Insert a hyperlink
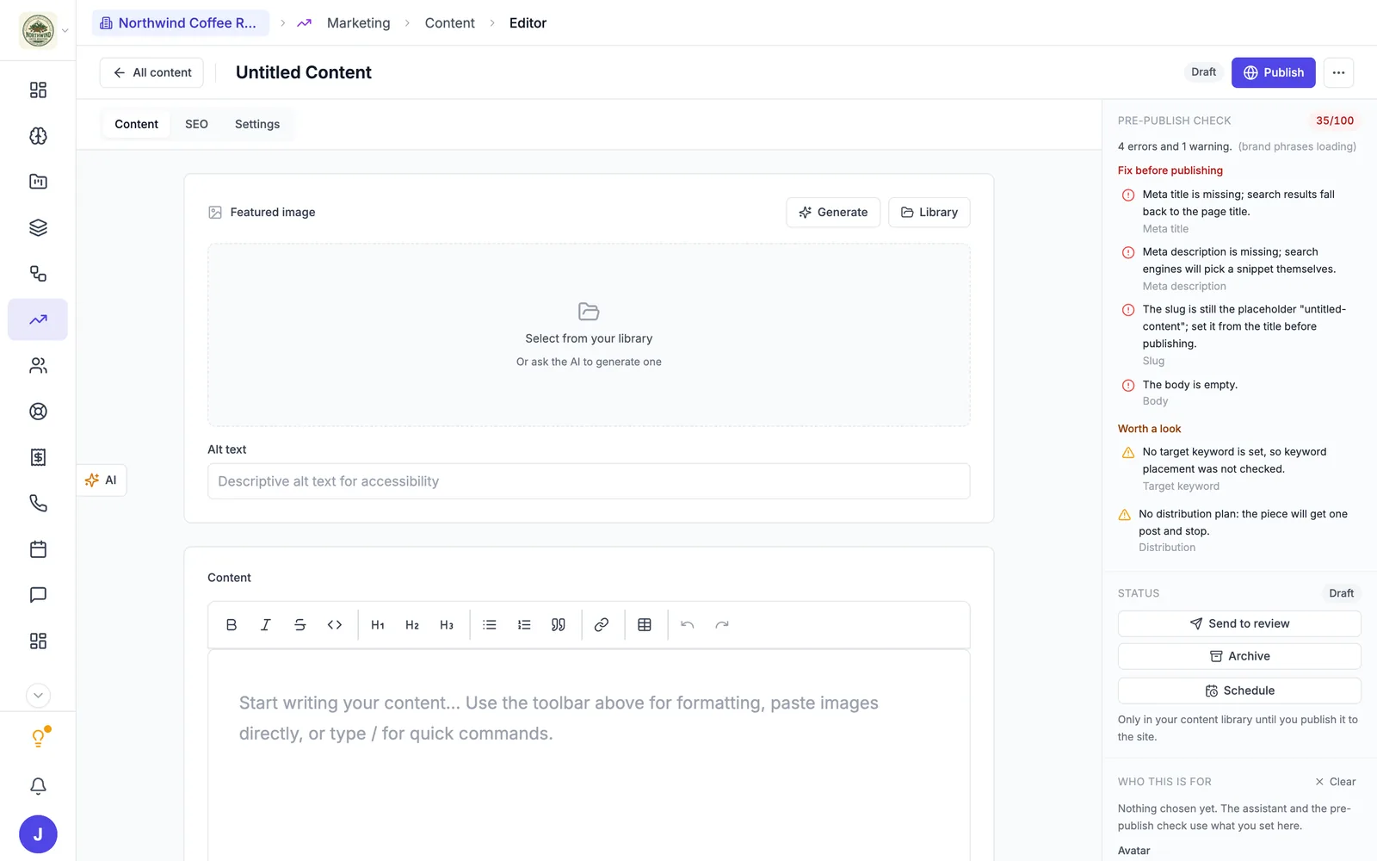This screenshot has width=1377, height=861. click(x=602, y=625)
